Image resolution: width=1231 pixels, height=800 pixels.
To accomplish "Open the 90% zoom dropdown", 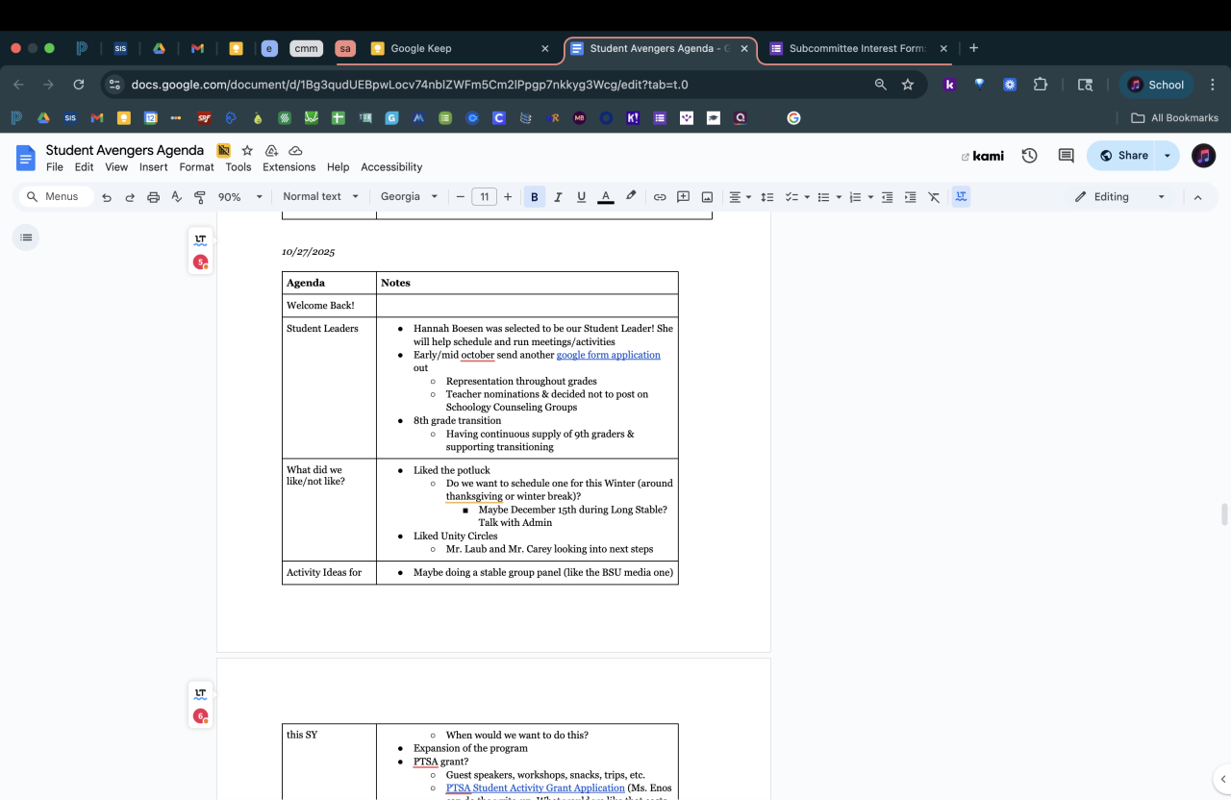I will coord(239,197).
